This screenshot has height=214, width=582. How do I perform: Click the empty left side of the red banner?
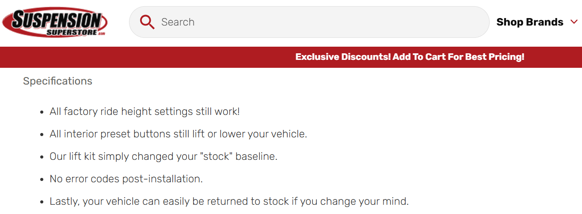click(x=133, y=57)
